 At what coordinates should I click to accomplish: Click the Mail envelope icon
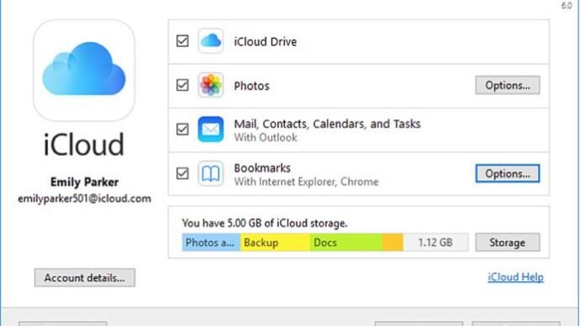211,130
